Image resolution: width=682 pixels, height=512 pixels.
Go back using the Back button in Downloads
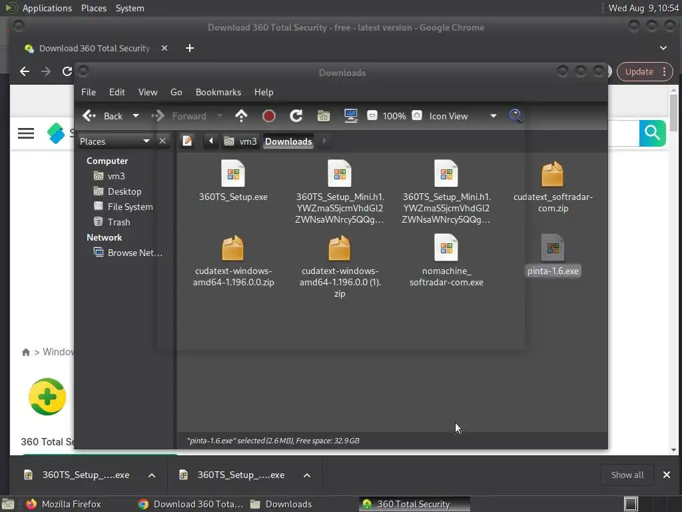coord(103,116)
